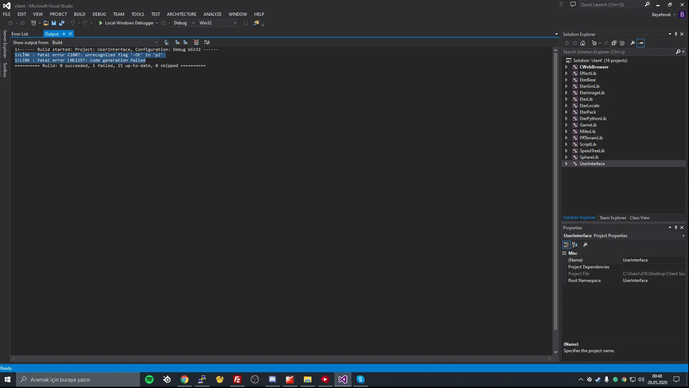The image size is (689, 388).
Task: Pin the Solution Explorer panel
Action: point(676,34)
